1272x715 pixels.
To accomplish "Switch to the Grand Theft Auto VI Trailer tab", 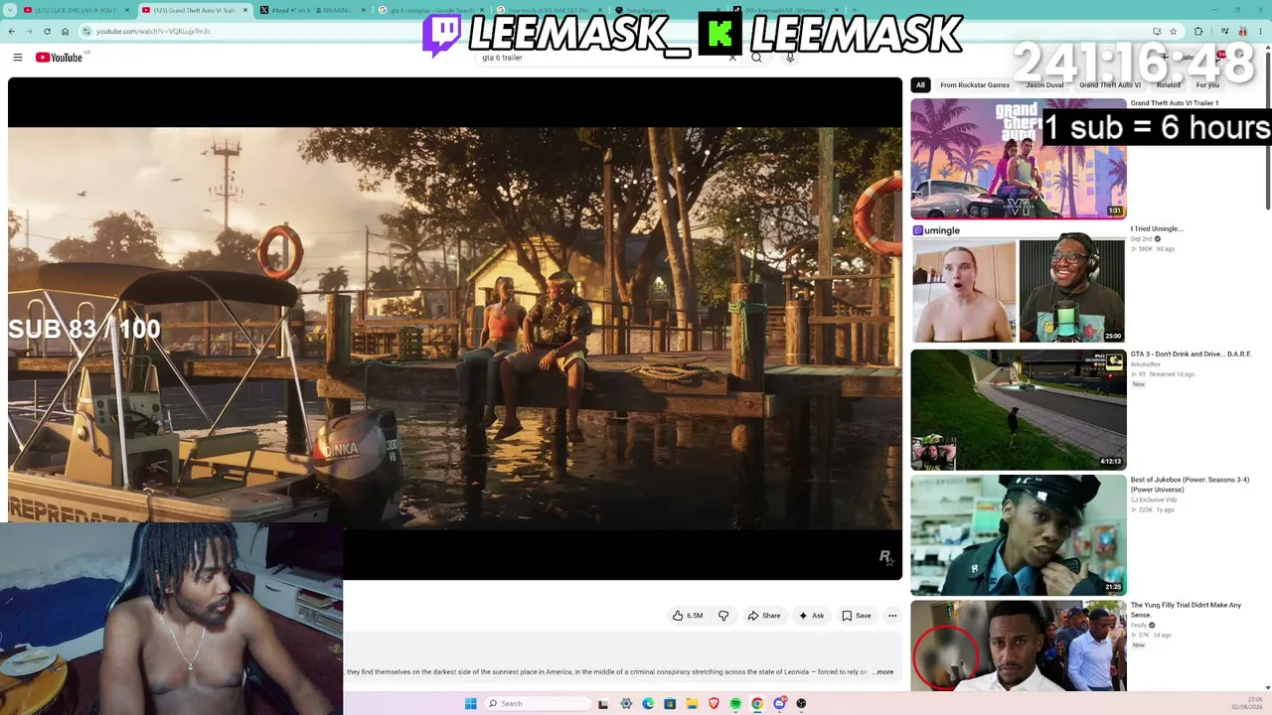I will coord(194,10).
